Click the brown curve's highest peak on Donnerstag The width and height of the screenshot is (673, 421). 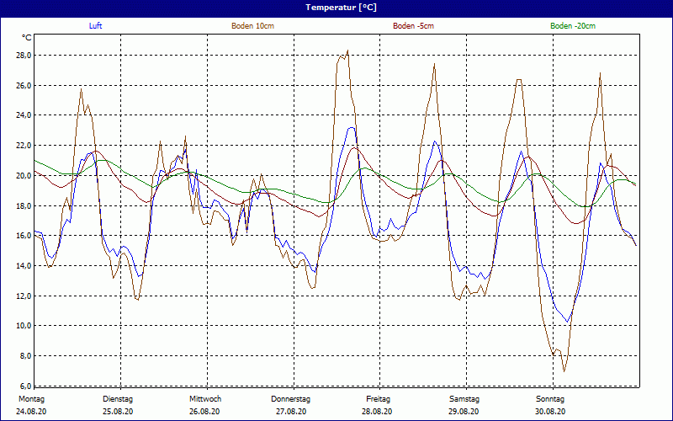(347, 51)
